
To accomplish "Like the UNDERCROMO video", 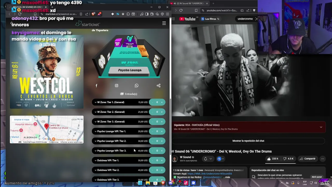I will [273, 159].
